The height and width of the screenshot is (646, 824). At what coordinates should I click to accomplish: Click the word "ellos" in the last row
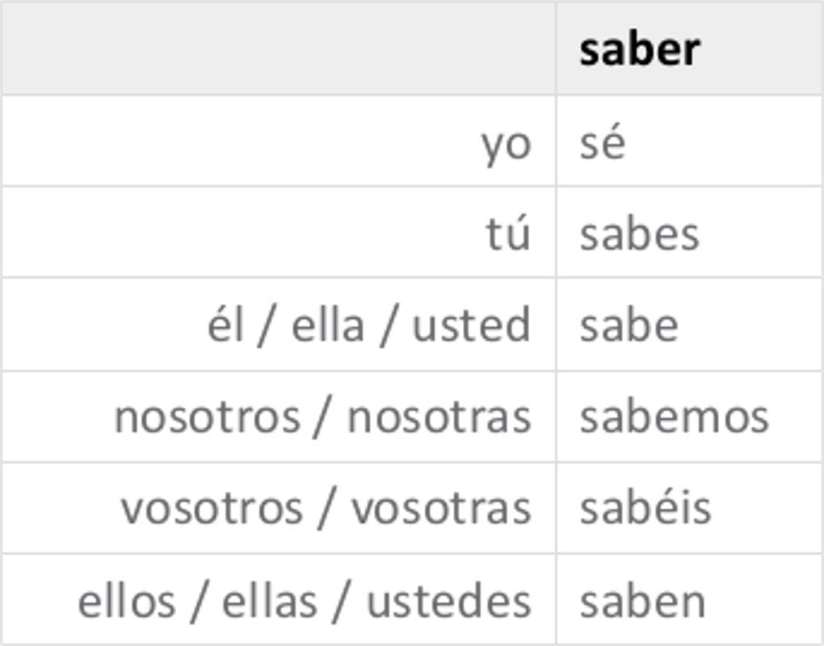tap(126, 601)
